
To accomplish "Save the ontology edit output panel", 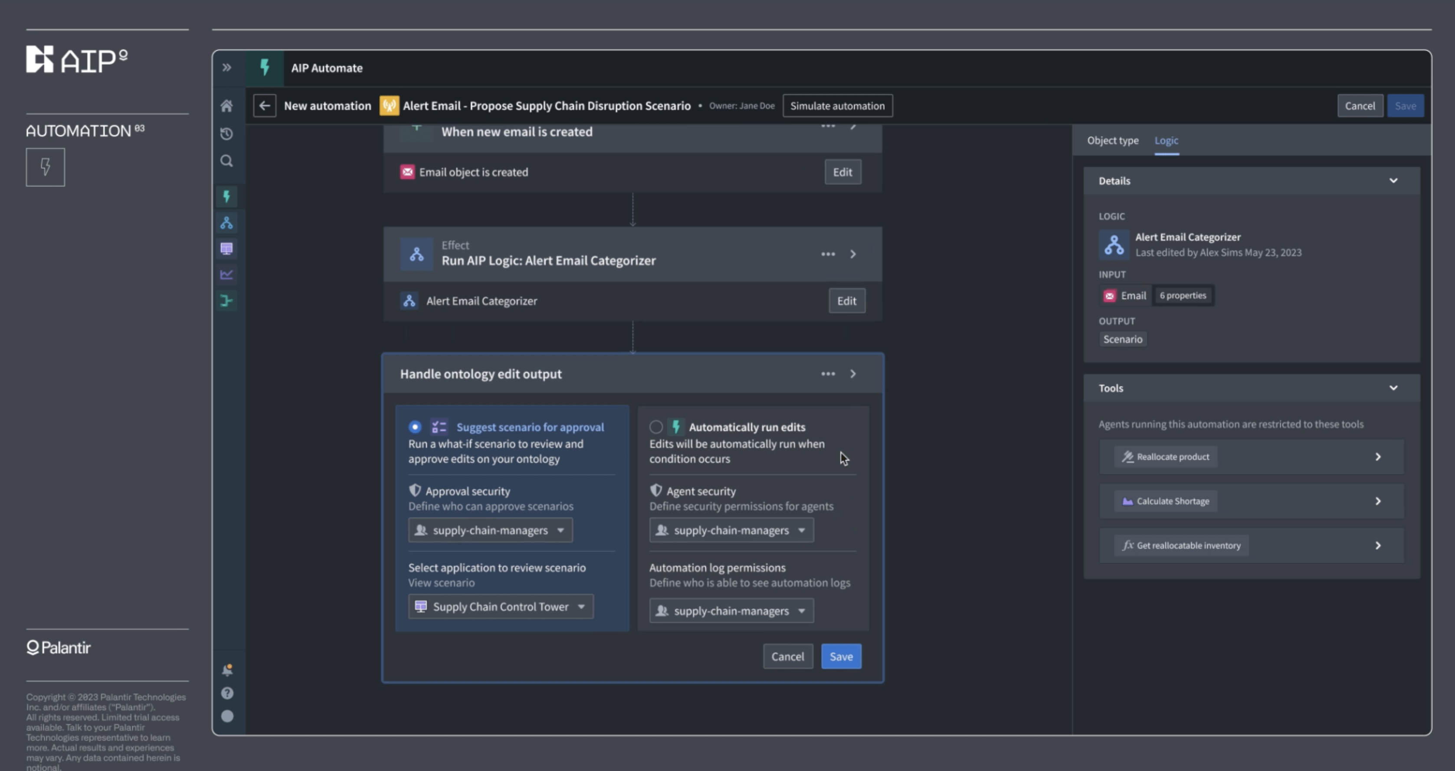I will pos(841,657).
